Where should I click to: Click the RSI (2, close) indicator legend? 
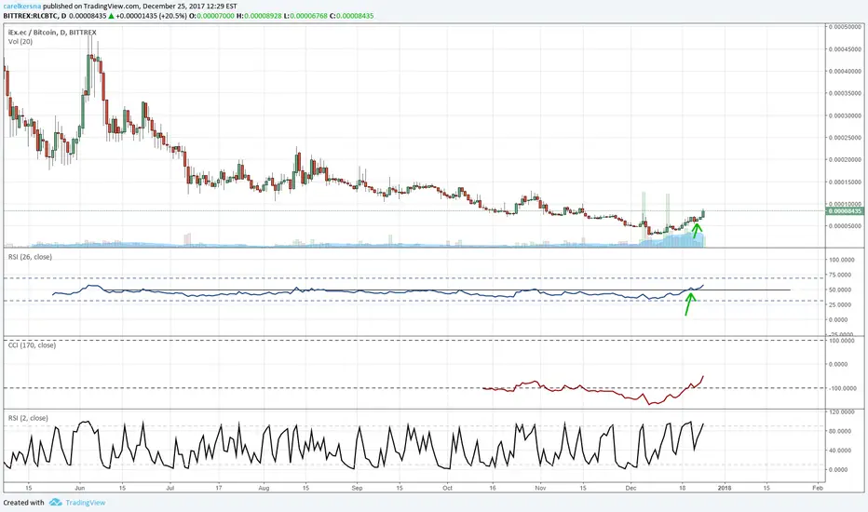28,418
